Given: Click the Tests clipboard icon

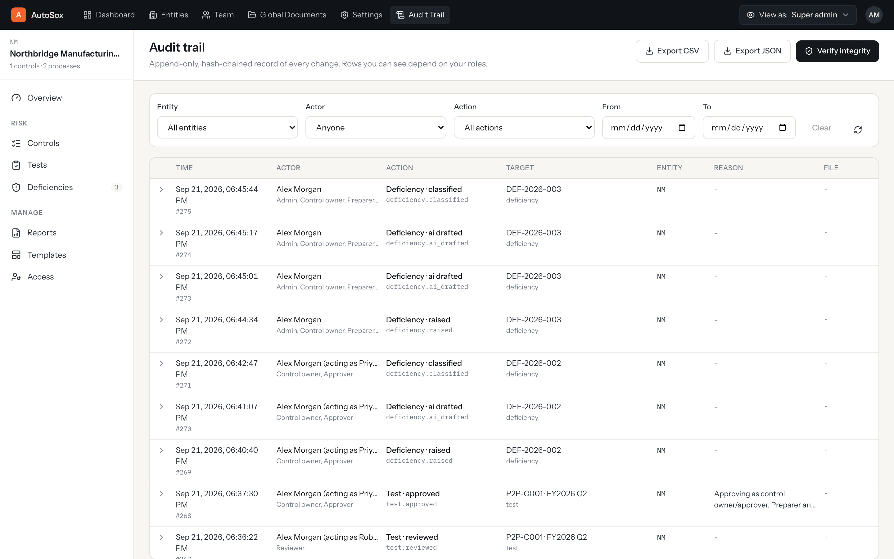Looking at the screenshot, I should pos(16,165).
